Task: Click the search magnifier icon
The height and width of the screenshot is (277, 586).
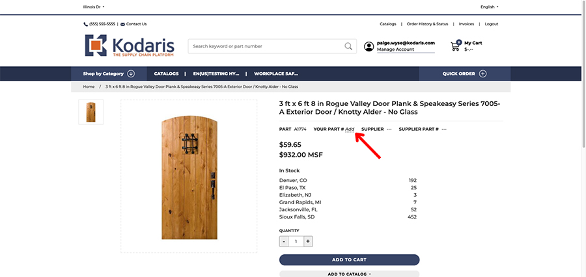Action: point(348,46)
